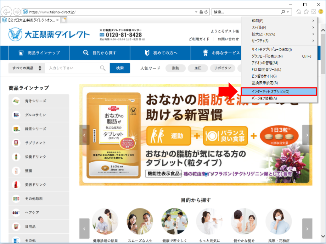
Task: Open Favorites star icon
Action: [x=306, y=12]
